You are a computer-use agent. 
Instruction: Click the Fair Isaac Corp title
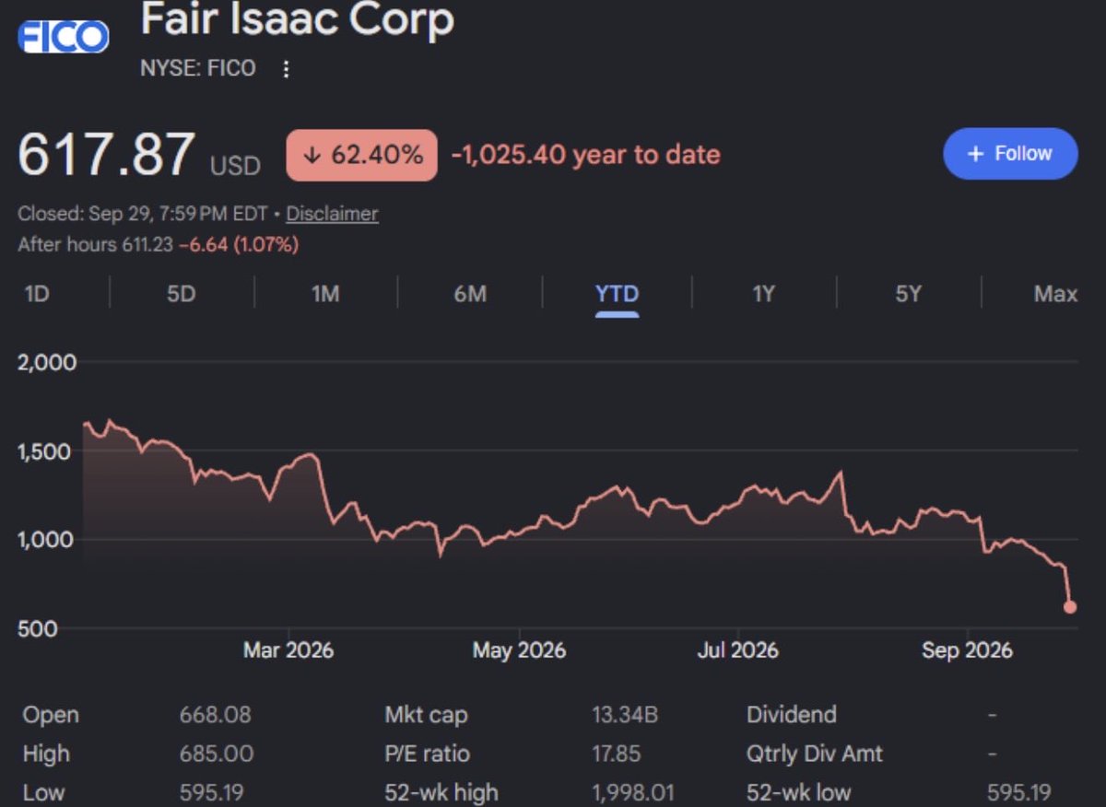297,19
